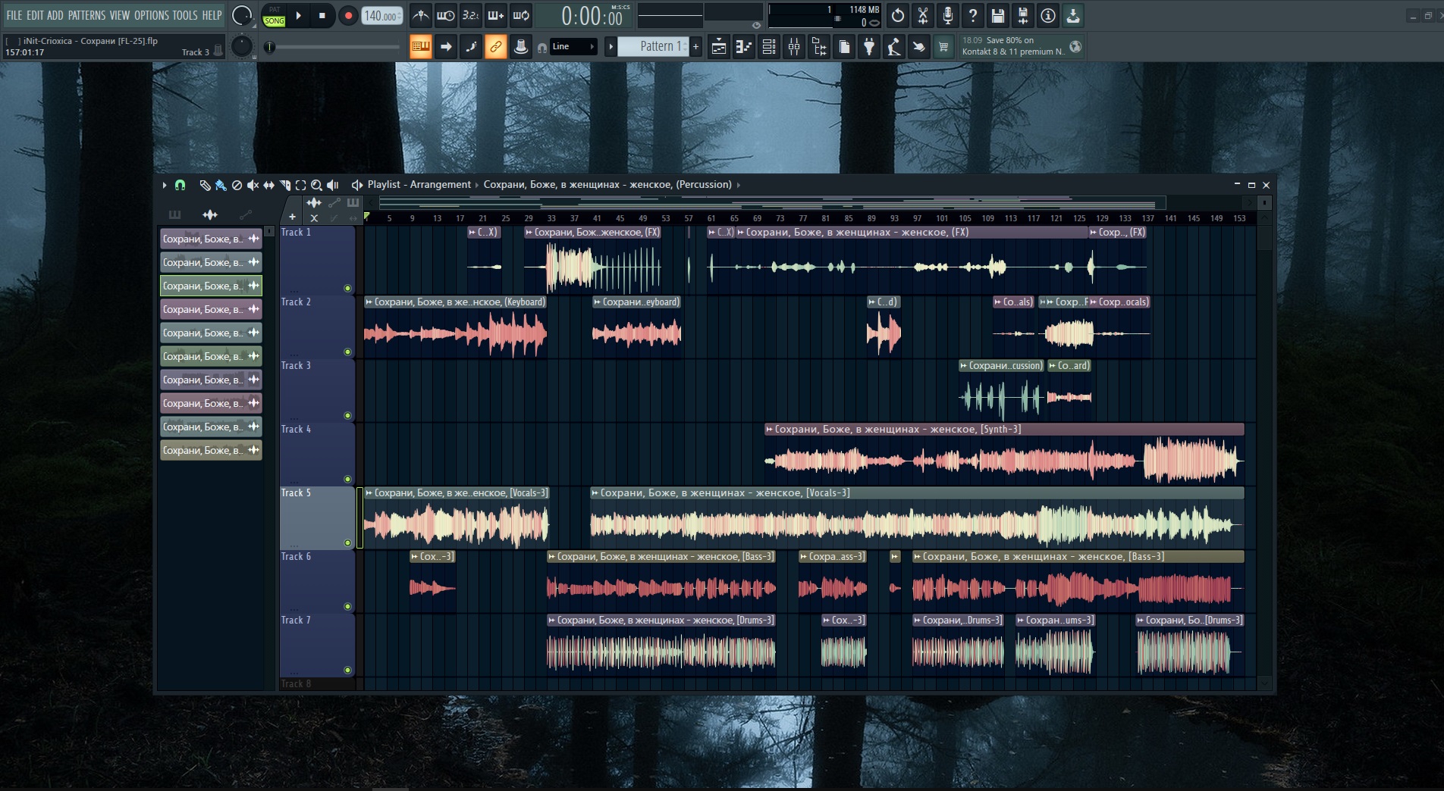Image resolution: width=1444 pixels, height=791 pixels.
Task: Select the Playlist Slip tool
Action: [x=268, y=185]
